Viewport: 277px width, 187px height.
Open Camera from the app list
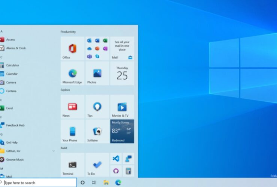point(28,82)
